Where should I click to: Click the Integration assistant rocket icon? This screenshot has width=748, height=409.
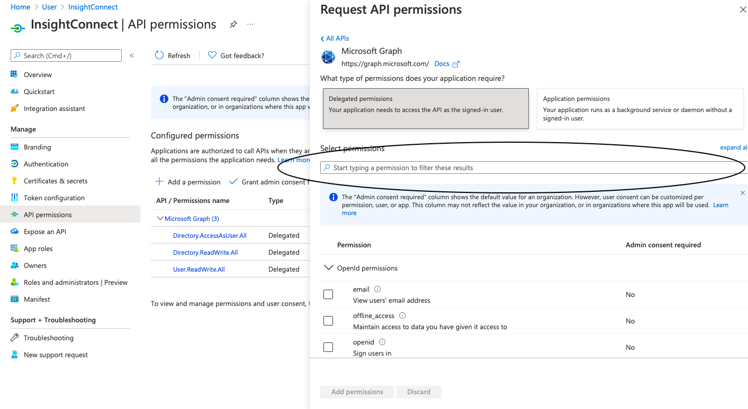(x=14, y=108)
